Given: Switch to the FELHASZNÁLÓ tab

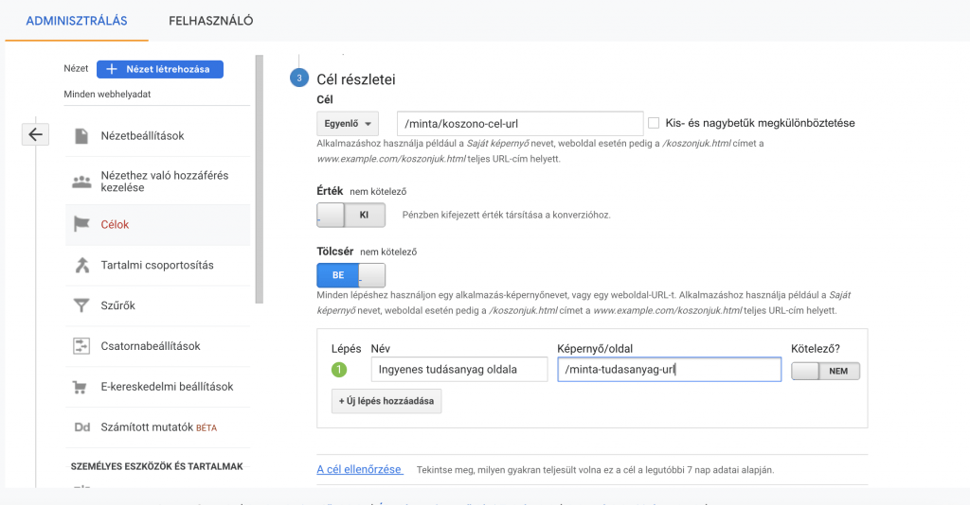Looking at the screenshot, I should click(x=211, y=21).
